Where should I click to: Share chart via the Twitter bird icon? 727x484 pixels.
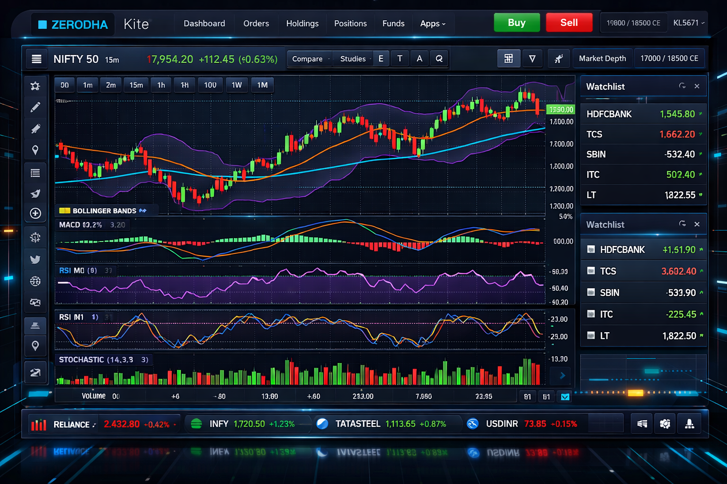35,259
